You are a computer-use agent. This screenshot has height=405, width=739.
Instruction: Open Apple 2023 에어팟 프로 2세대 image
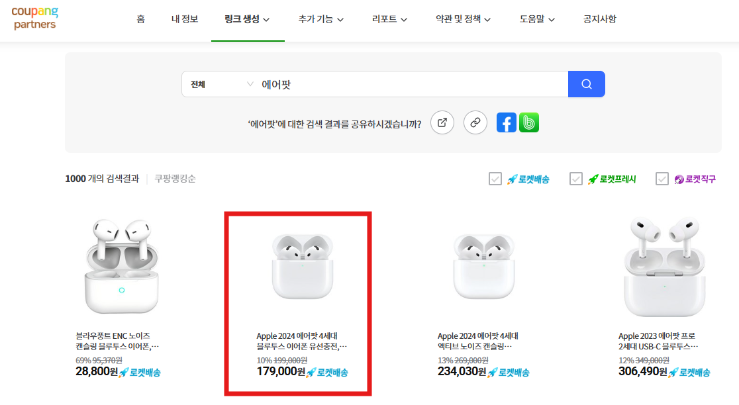pos(665,267)
